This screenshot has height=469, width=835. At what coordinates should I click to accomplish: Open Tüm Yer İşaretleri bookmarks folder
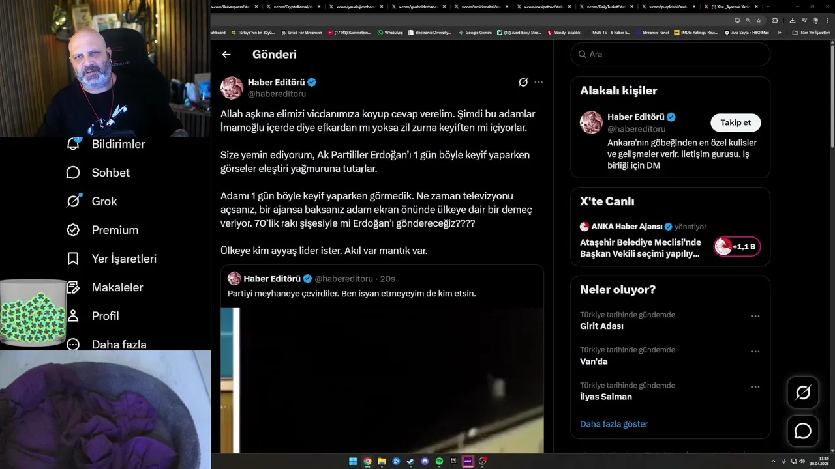pyautogui.click(x=811, y=33)
